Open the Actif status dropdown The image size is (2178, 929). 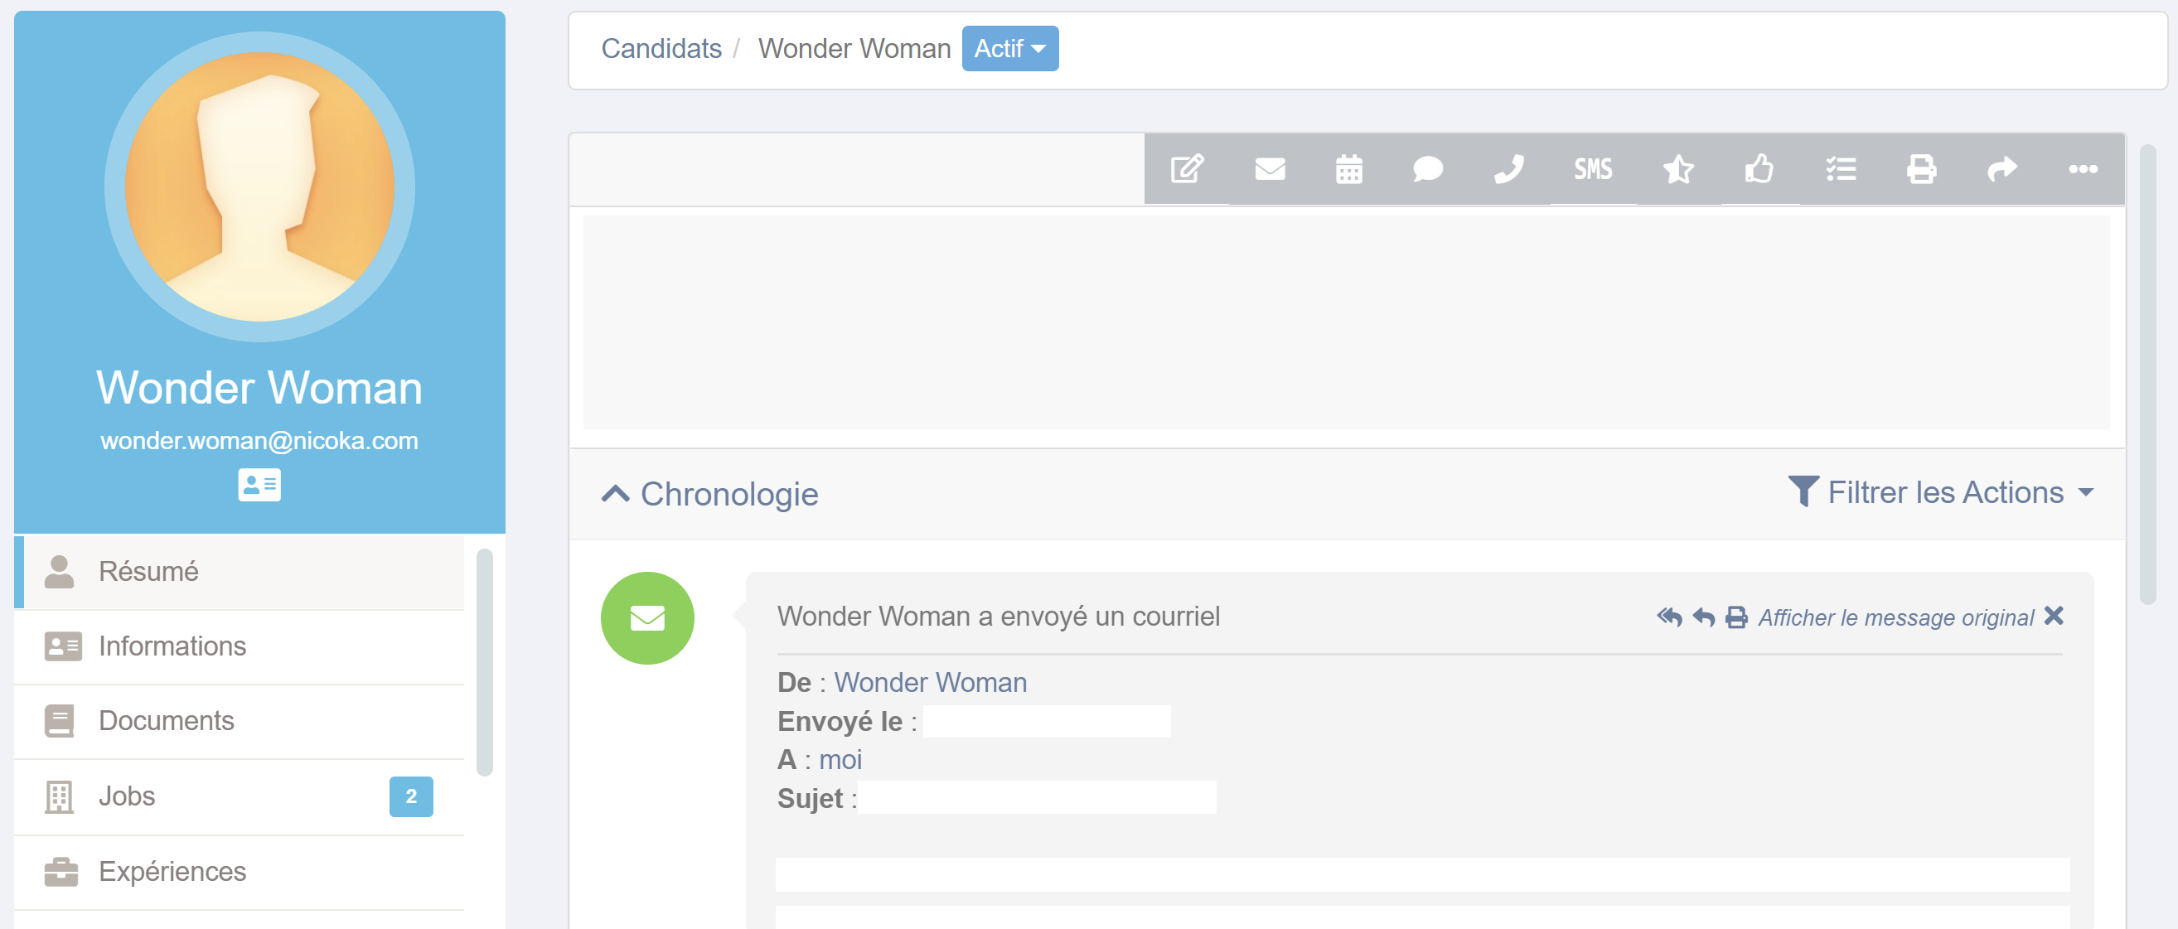tap(1009, 48)
